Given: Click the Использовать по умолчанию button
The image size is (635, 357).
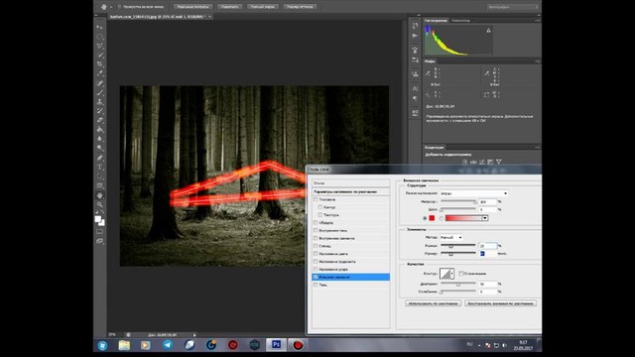Looking at the screenshot, I should [x=433, y=303].
